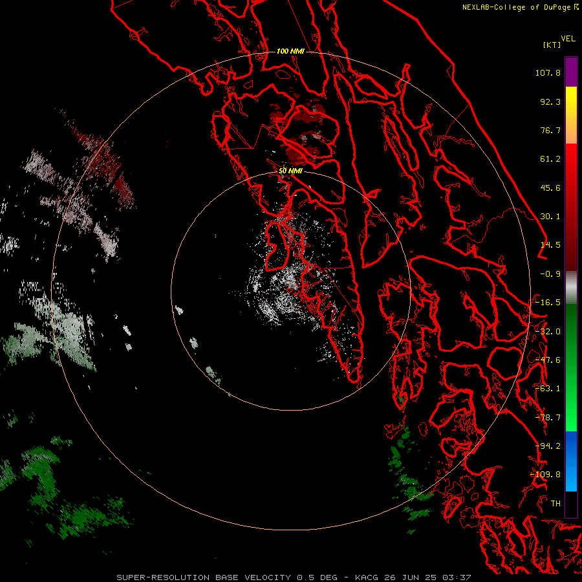Click the VEL legend title
Viewport: 582px width, 582px height.
point(568,39)
